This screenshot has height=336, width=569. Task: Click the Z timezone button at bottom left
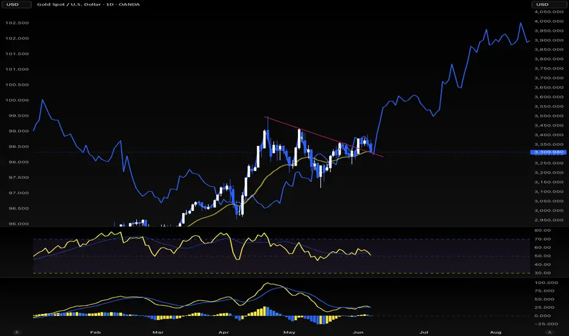(x=16, y=332)
